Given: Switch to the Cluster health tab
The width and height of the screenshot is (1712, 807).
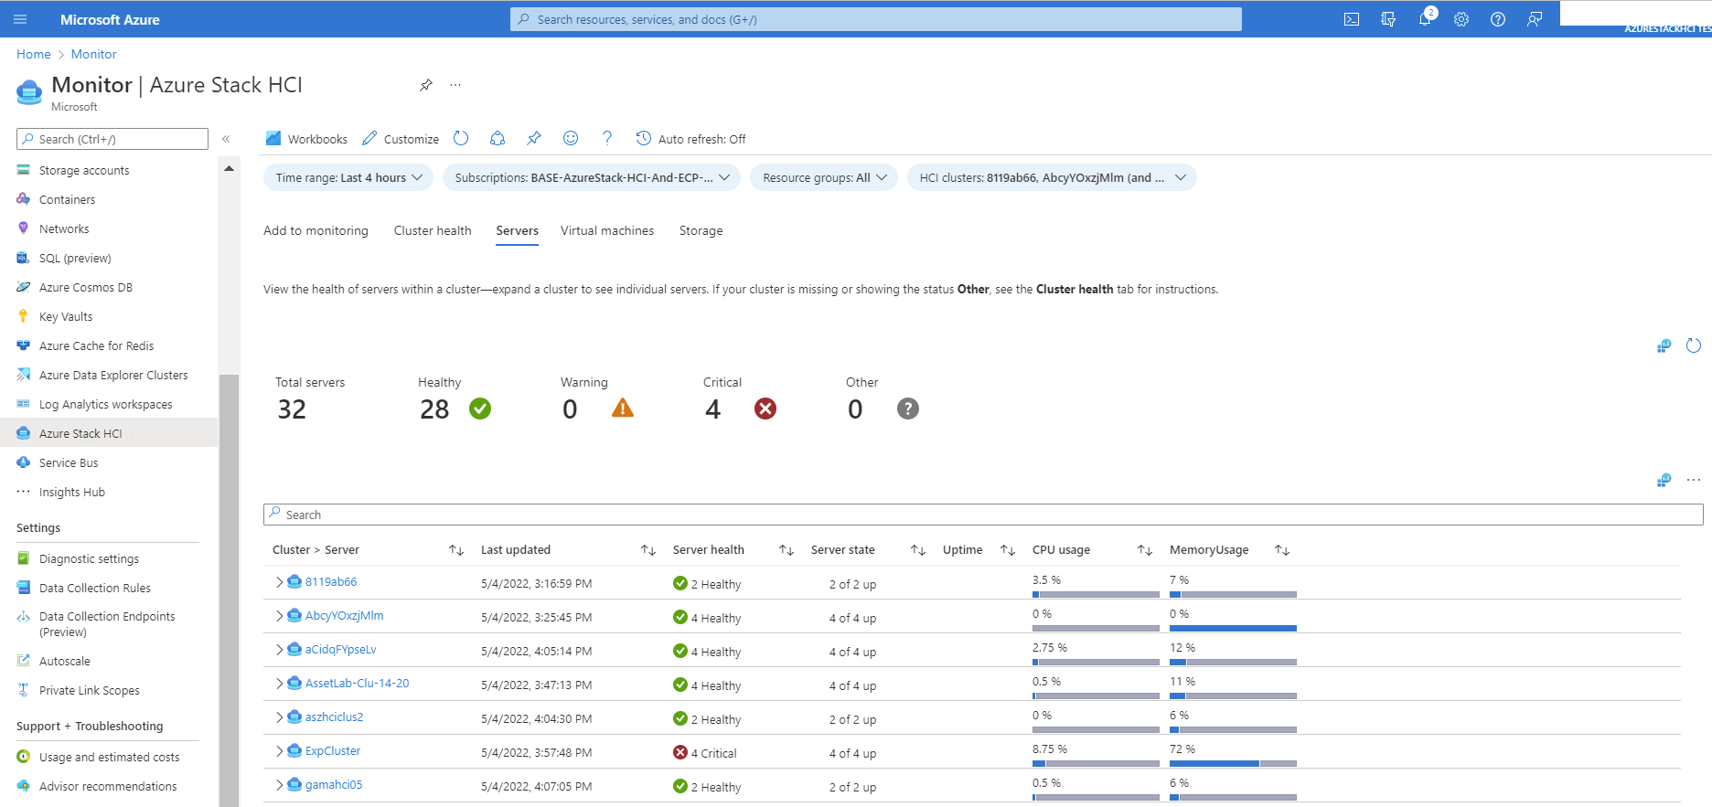Looking at the screenshot, I should point(433,230).
